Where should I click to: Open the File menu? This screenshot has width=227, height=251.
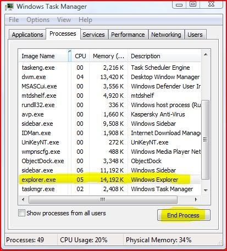[14, 20]
